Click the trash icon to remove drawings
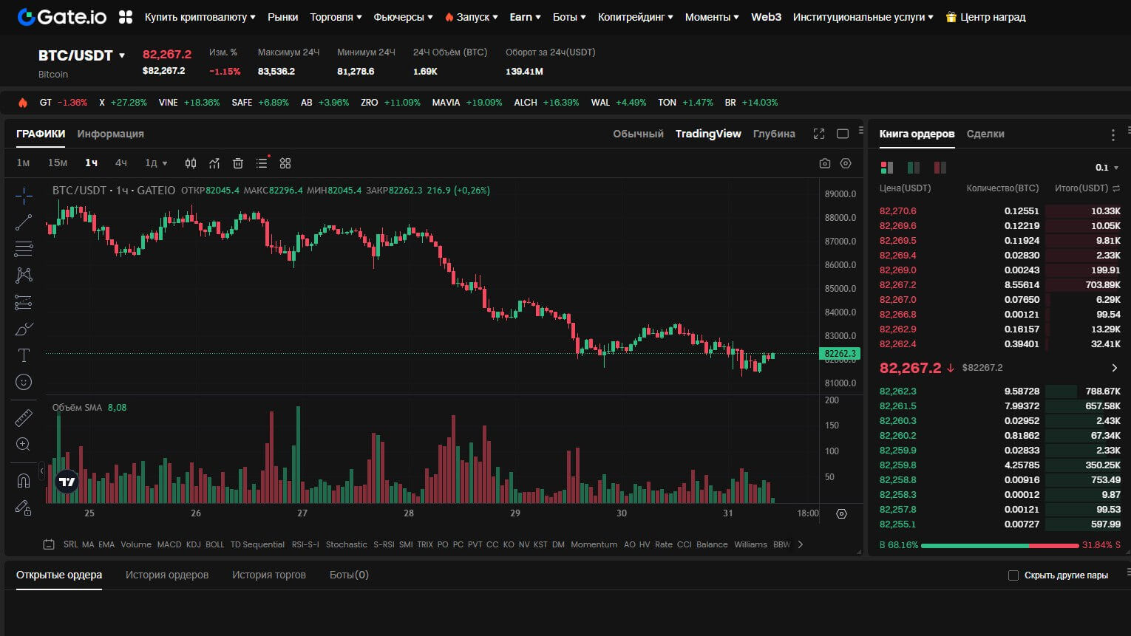The image size is (1131, 636). coord(238,163)
